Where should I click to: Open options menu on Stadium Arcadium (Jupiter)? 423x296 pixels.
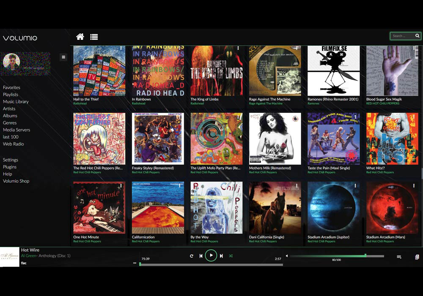(355, 186)
